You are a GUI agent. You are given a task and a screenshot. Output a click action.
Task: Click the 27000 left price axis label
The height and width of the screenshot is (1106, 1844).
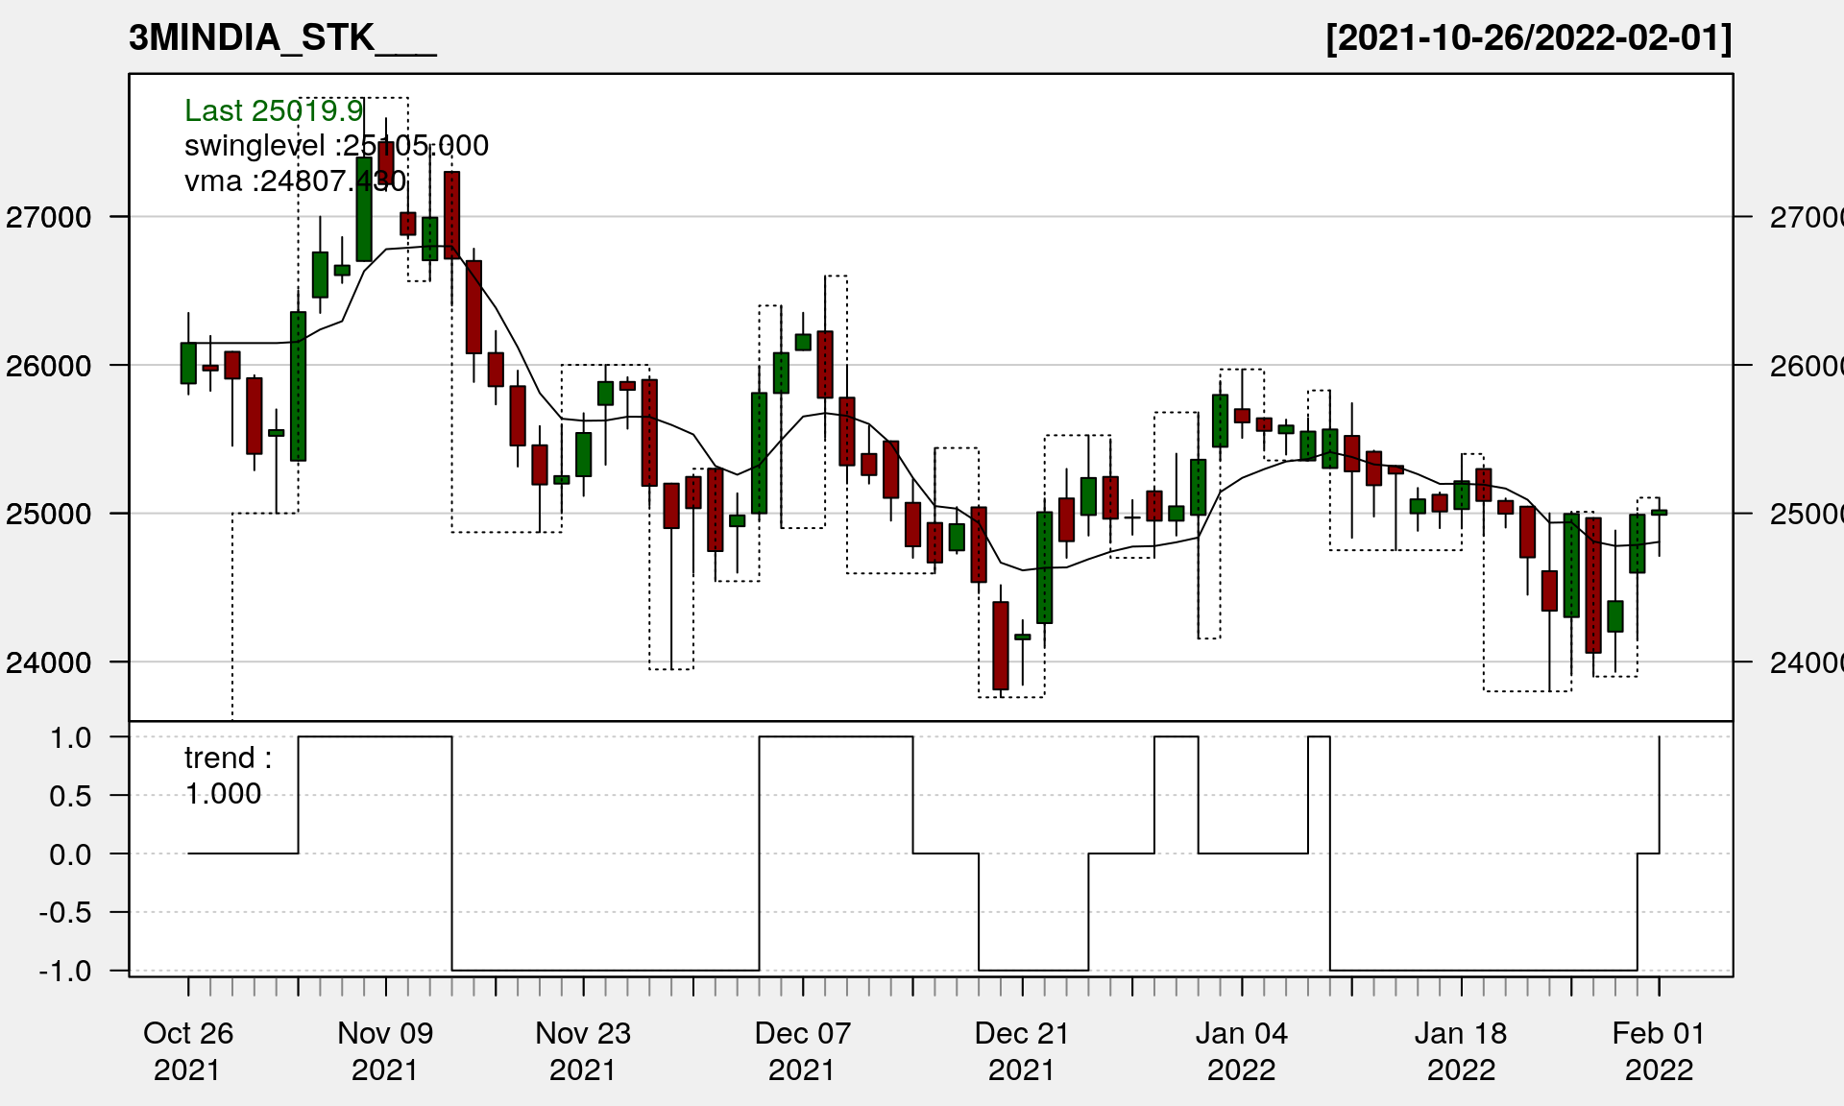[x=49, y=218]
